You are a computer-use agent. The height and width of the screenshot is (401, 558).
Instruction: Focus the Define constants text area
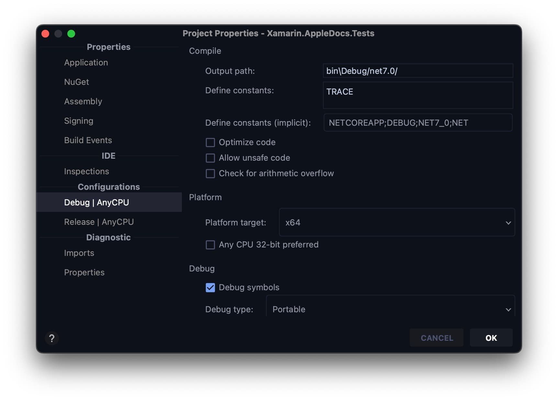coord(418,95)
